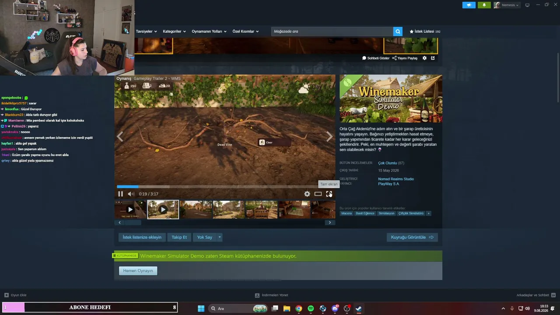
Task: Open the Çok Olumlu reviews link
Action: pyautogui.click(x=387, y=163)
